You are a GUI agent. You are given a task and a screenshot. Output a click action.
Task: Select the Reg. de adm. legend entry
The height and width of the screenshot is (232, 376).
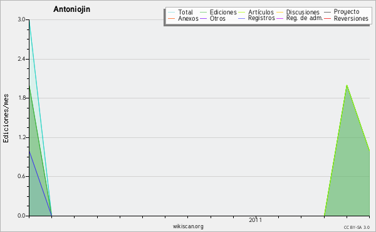tap(305, 18)
